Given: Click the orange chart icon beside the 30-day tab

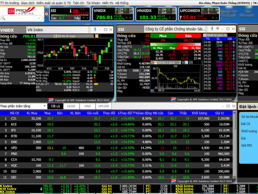Looking at the screenshot, I should [x=97, y=36].
